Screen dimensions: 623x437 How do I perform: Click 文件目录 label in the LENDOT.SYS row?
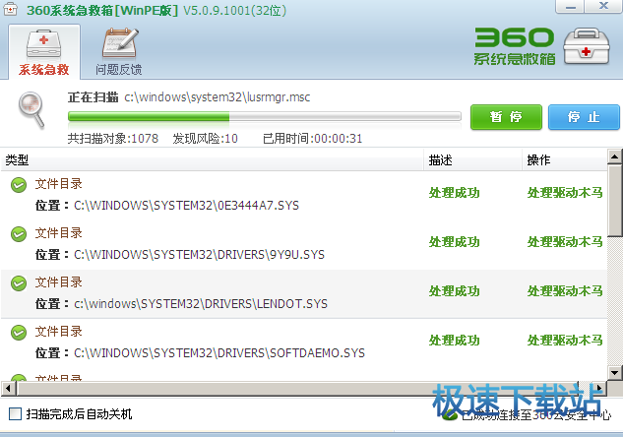(58, 282)
